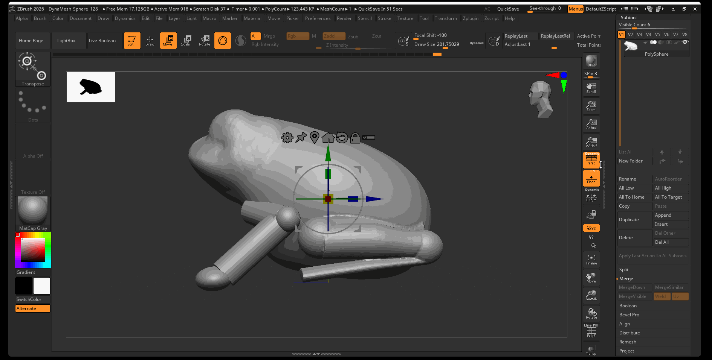Image resolution: width=712 pixels, height=360 pixels.
Task: Click the gizmo lock icon
Action: [x=355, y=138]
